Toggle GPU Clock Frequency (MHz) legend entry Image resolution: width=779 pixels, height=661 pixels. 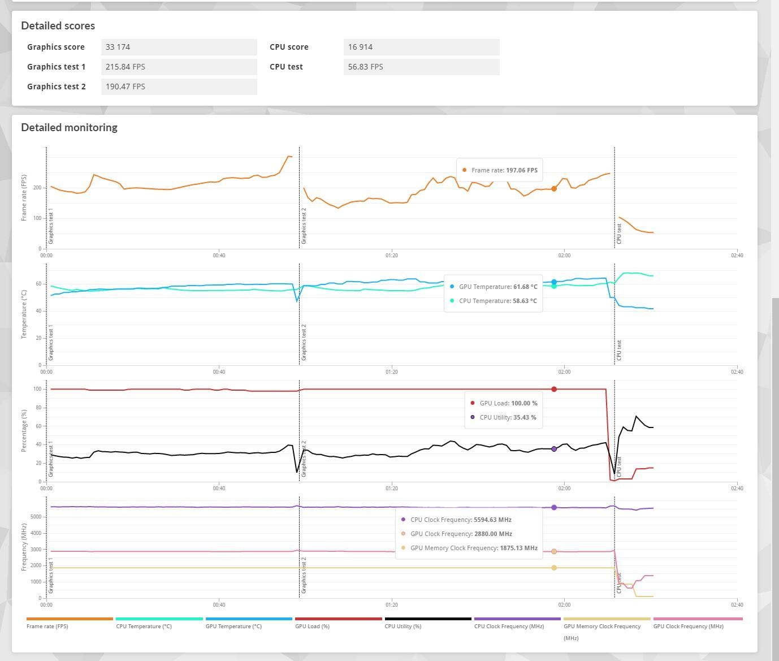point(698,623)
